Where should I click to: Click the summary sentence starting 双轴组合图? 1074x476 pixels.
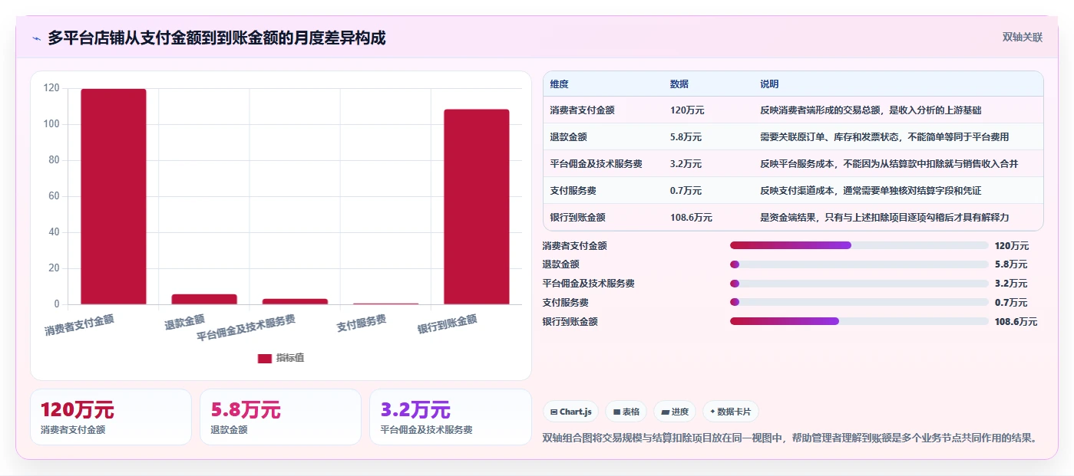coord(790,438)
